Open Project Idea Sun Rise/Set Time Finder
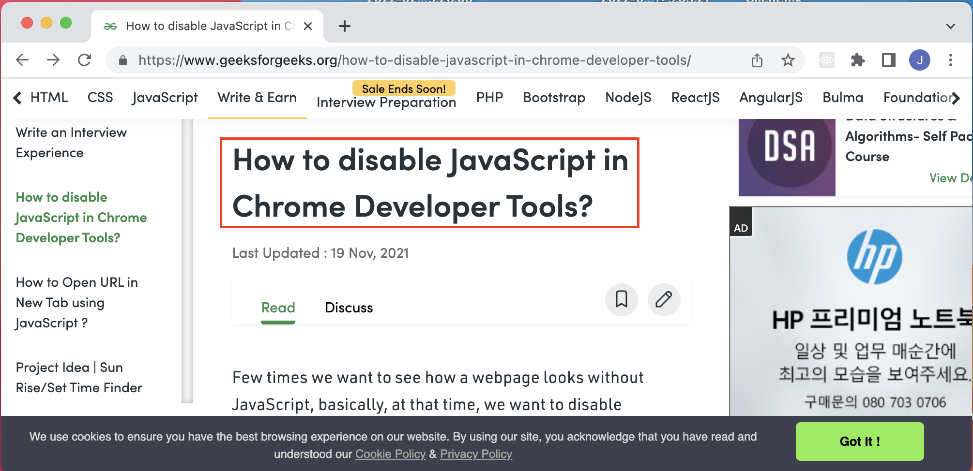The width and height of the screenshot is (973, 471). coord(79,378)
